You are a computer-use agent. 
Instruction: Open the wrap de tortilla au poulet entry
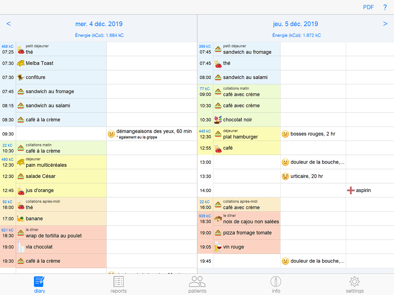click(61, 233)
